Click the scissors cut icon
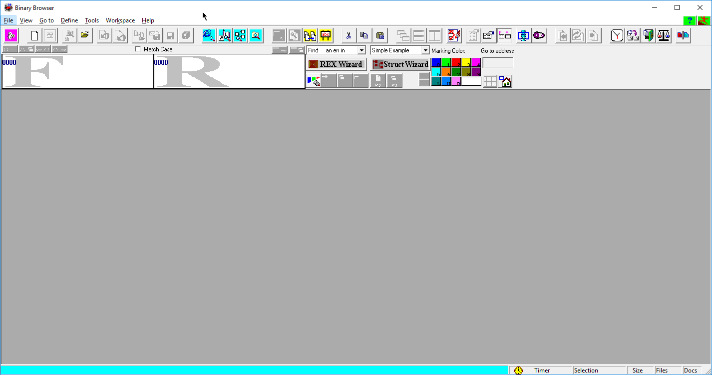Screen dimensions: 712x375 pyautogui.click(x=349, y=35)
